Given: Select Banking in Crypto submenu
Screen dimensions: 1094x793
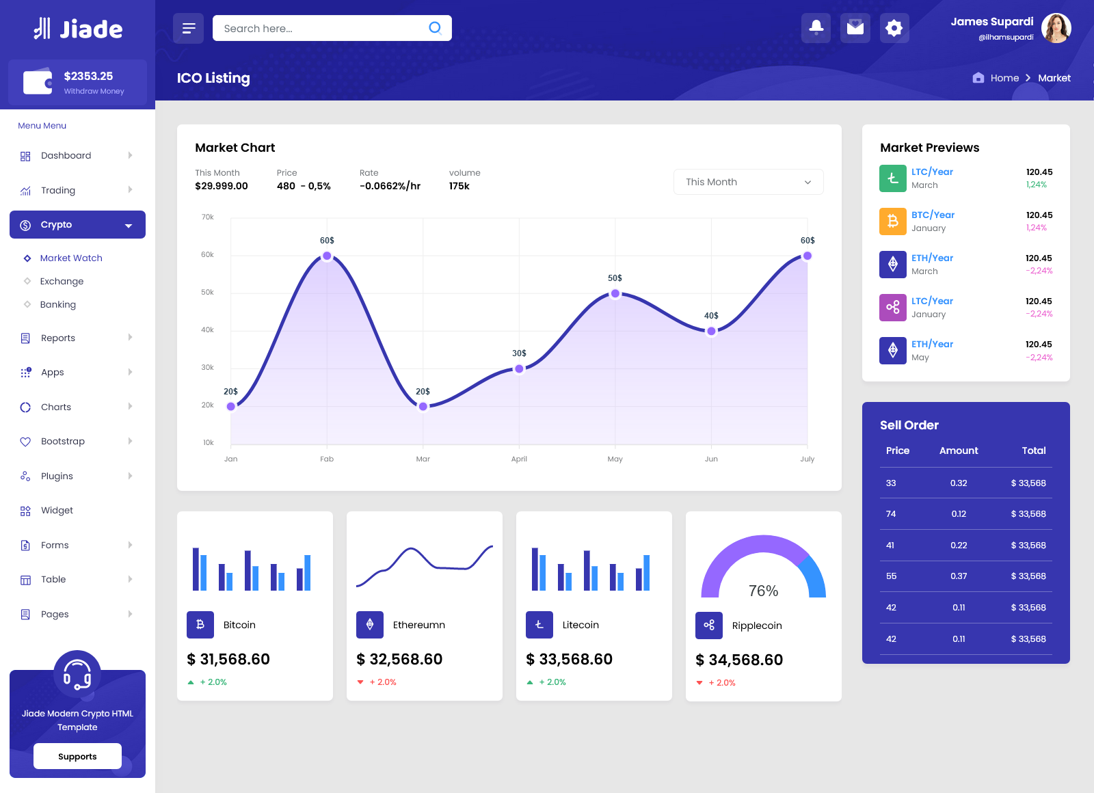Looking at the screenshot, I should [x=58, y=304].
